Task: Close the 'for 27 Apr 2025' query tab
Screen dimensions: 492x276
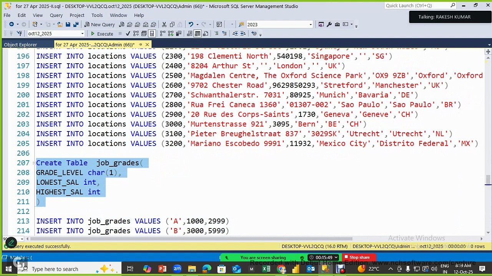Action: pos(147,44)
